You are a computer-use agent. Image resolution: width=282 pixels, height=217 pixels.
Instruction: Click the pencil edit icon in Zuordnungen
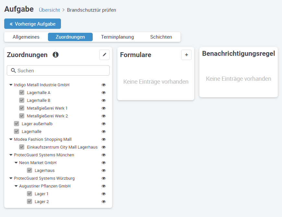pos(104,55)
